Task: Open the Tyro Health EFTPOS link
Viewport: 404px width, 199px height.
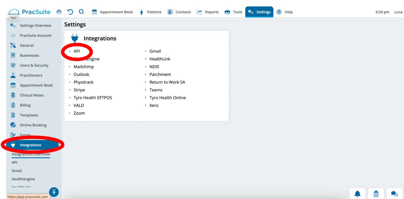Action: 93,98
